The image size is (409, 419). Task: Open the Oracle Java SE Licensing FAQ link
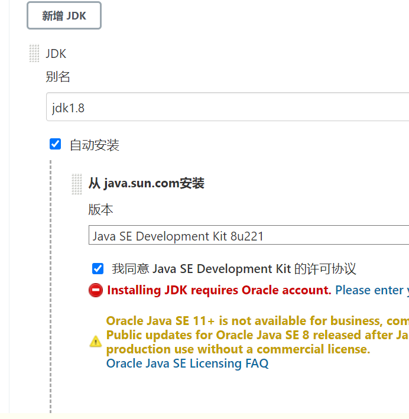coord(187,363)
